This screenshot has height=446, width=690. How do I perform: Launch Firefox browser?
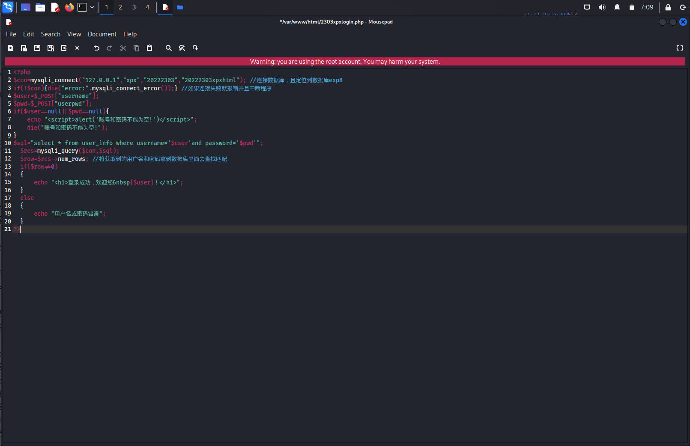coord(69,7)
